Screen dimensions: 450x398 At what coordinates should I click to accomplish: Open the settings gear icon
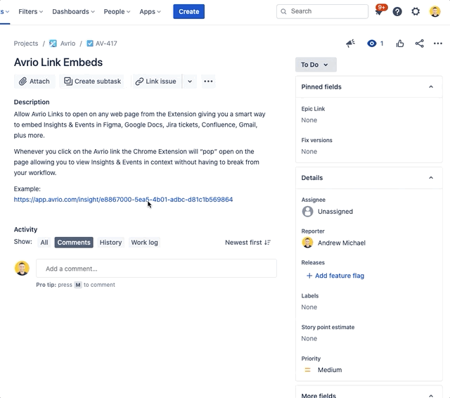416,11
